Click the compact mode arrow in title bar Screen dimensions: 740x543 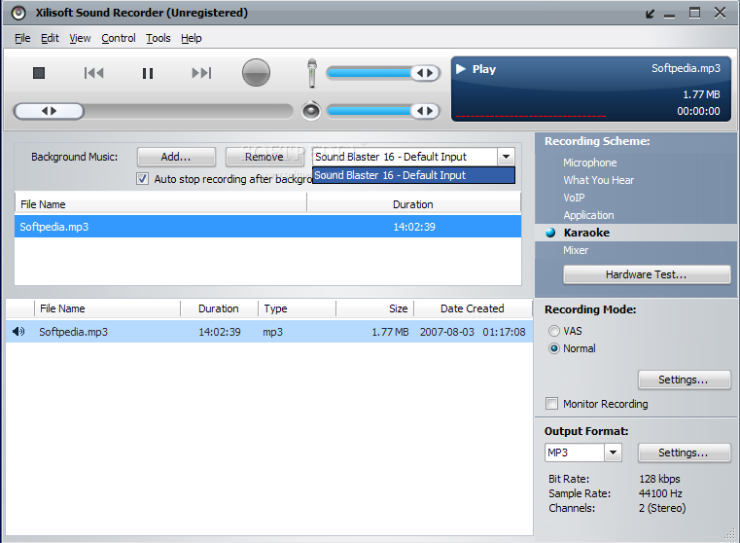click(x=650, y=14)
